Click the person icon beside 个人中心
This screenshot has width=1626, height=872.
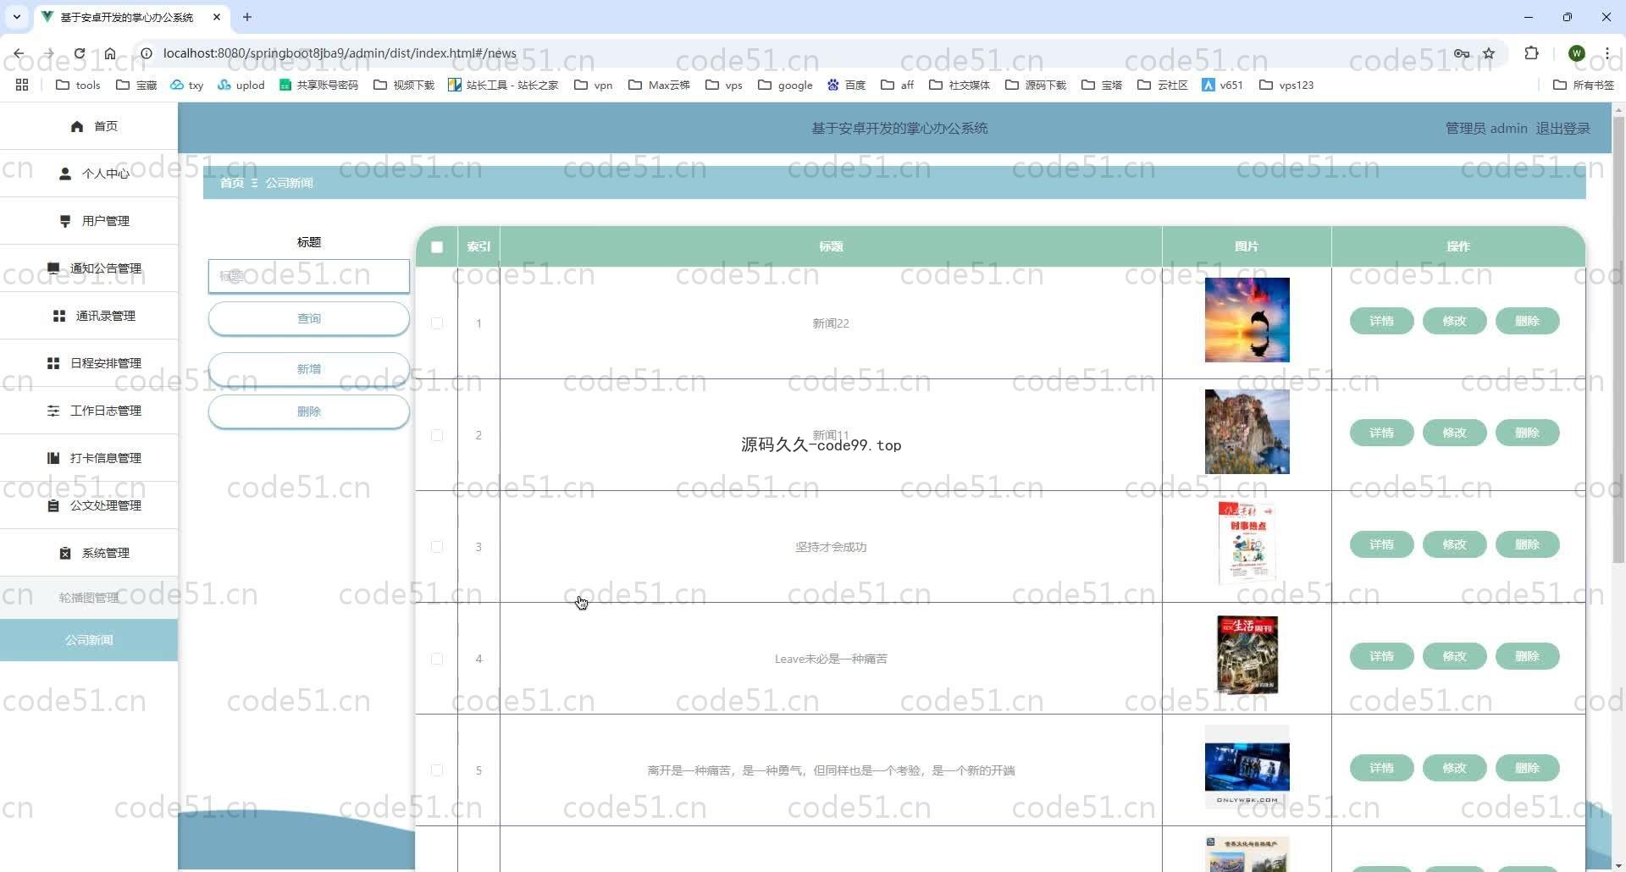[65, 174]
